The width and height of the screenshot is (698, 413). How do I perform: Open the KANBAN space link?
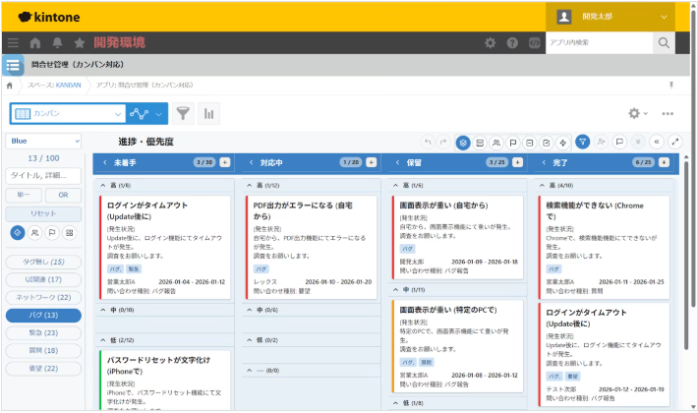68,85
